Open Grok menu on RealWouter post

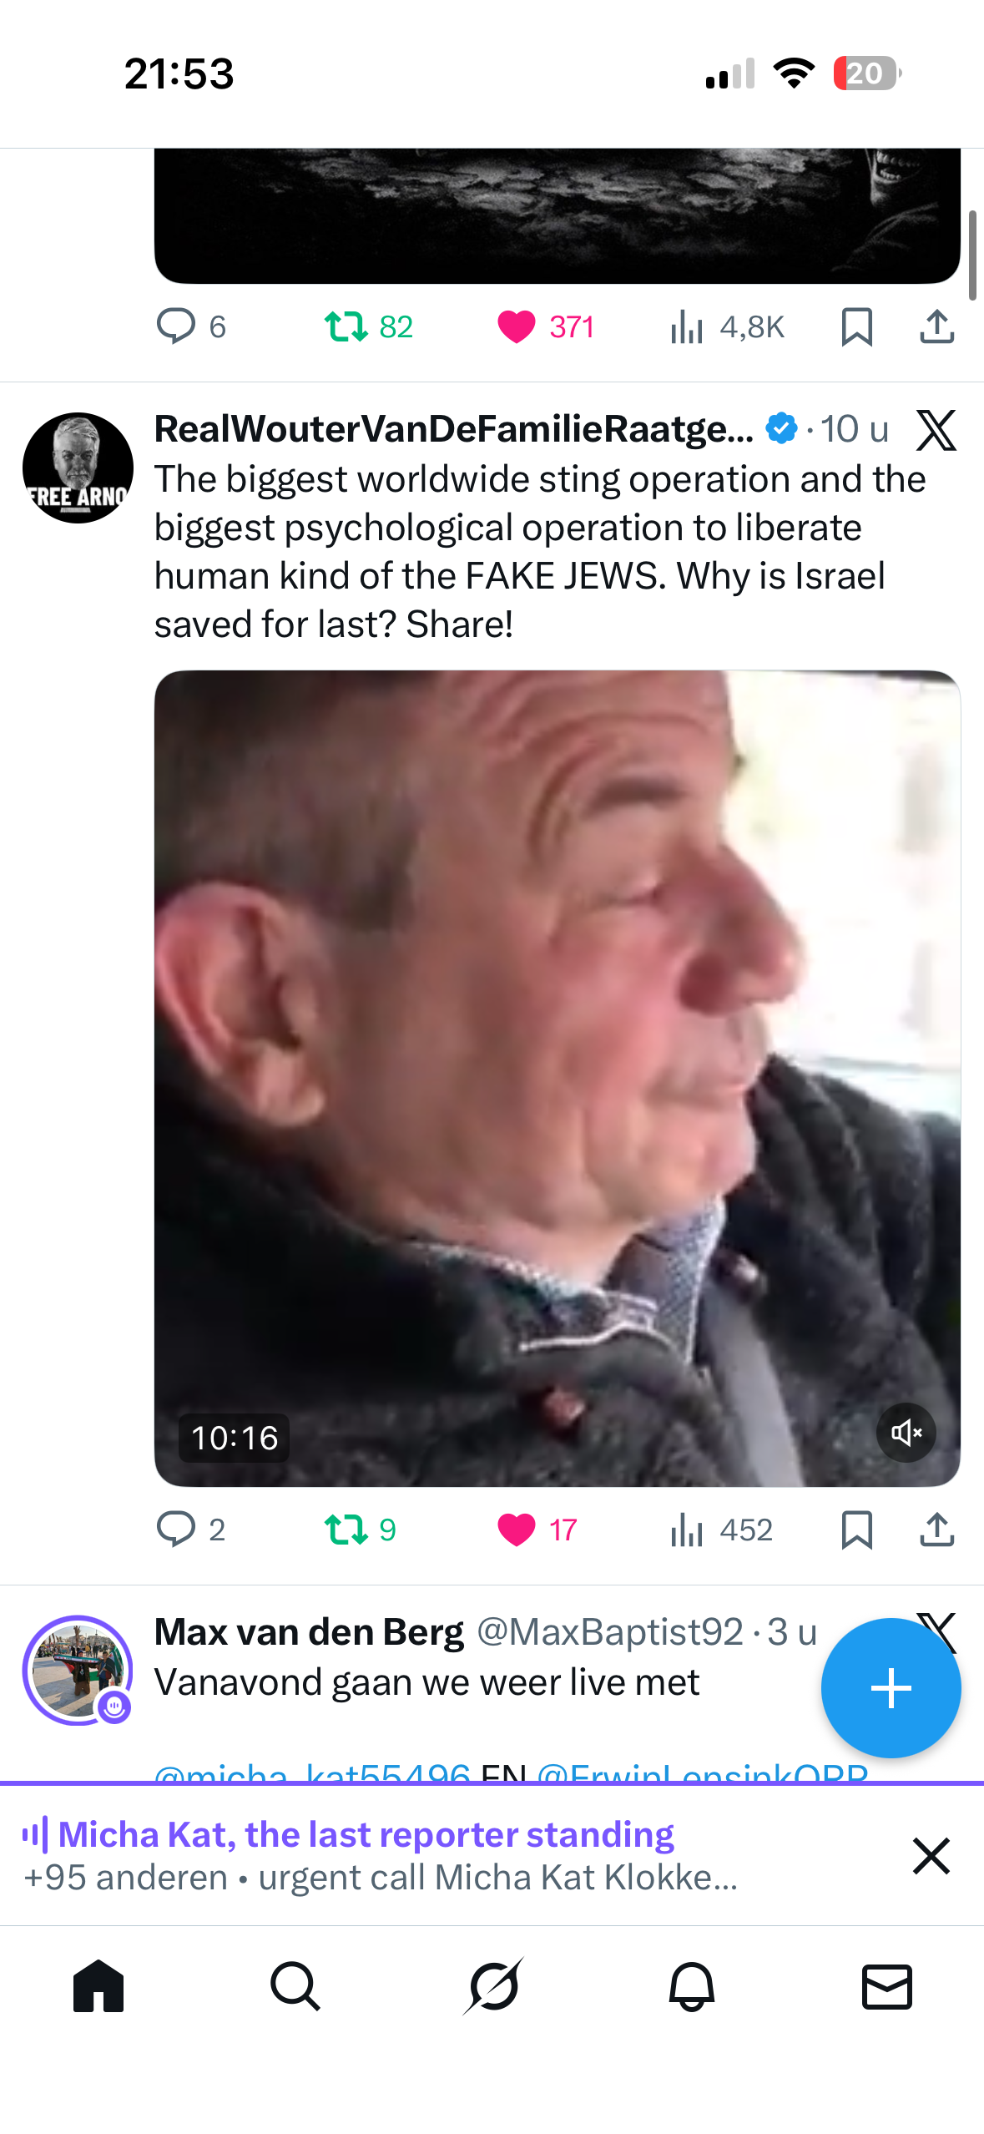[x=936, y=430]
